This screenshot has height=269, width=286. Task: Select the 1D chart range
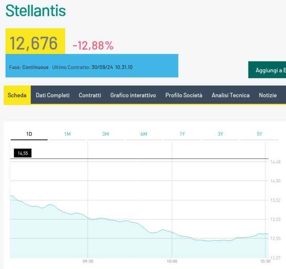29,134
